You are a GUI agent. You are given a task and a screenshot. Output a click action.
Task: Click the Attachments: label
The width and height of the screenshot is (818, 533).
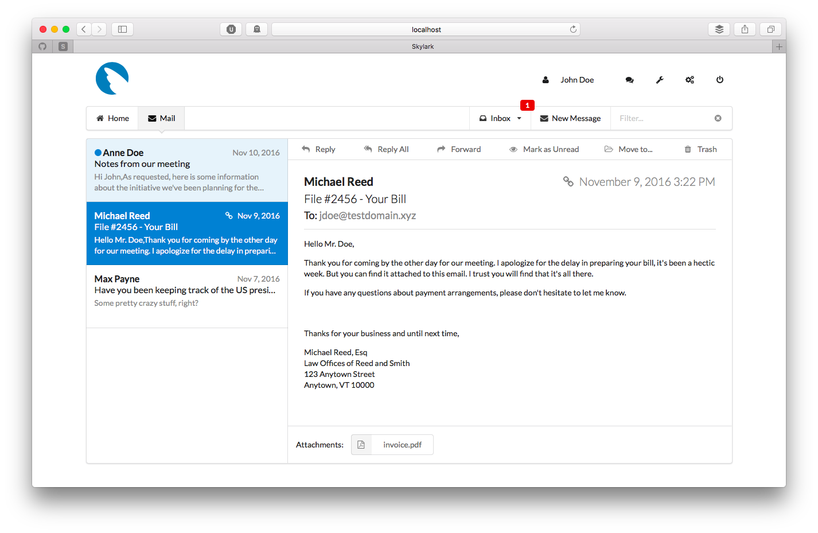(x=320, y=445)
